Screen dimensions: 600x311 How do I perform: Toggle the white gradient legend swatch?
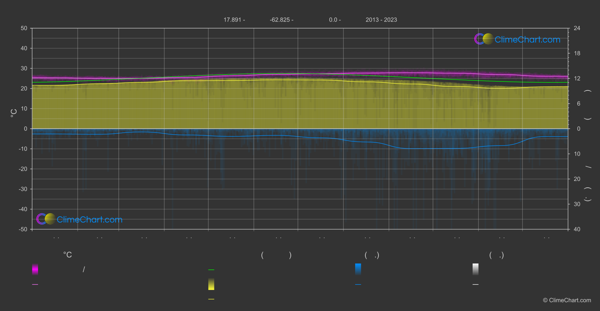pos(475,269)
